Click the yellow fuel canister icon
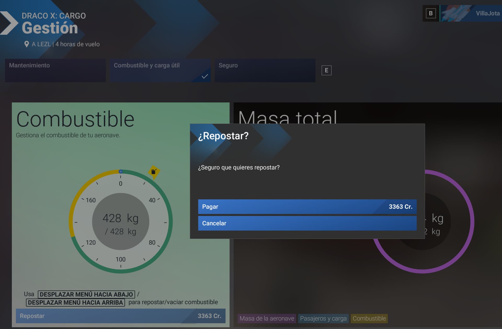This screenshot has width=502, height=329. [154, 172]
